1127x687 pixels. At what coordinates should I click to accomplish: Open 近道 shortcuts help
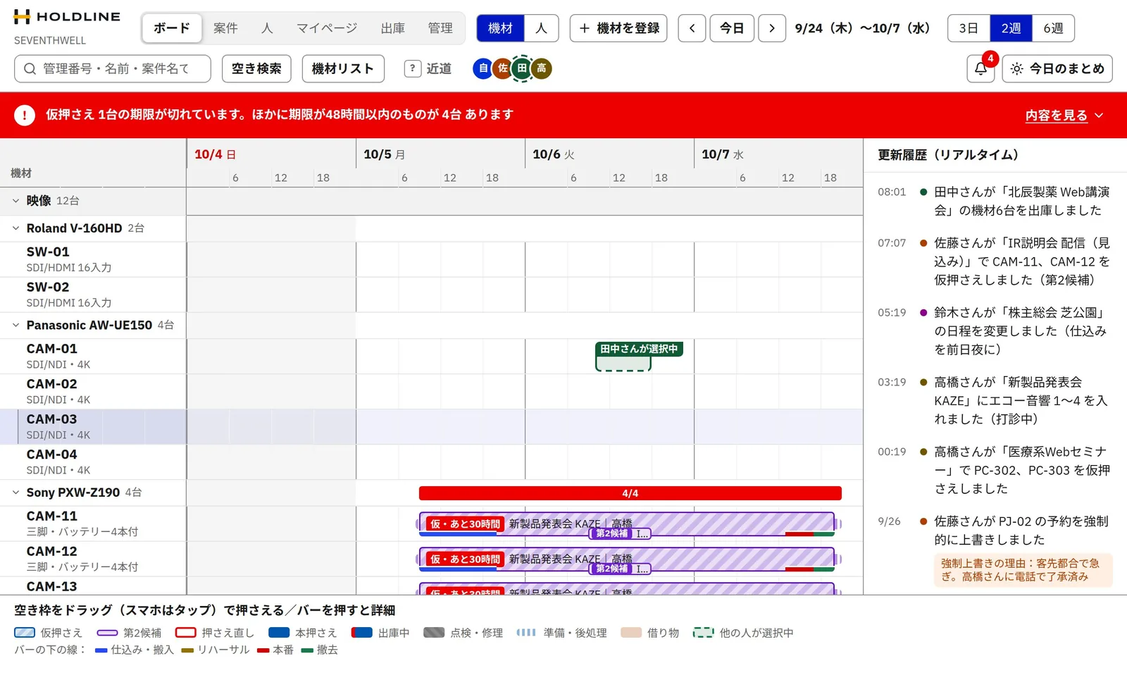428,68
